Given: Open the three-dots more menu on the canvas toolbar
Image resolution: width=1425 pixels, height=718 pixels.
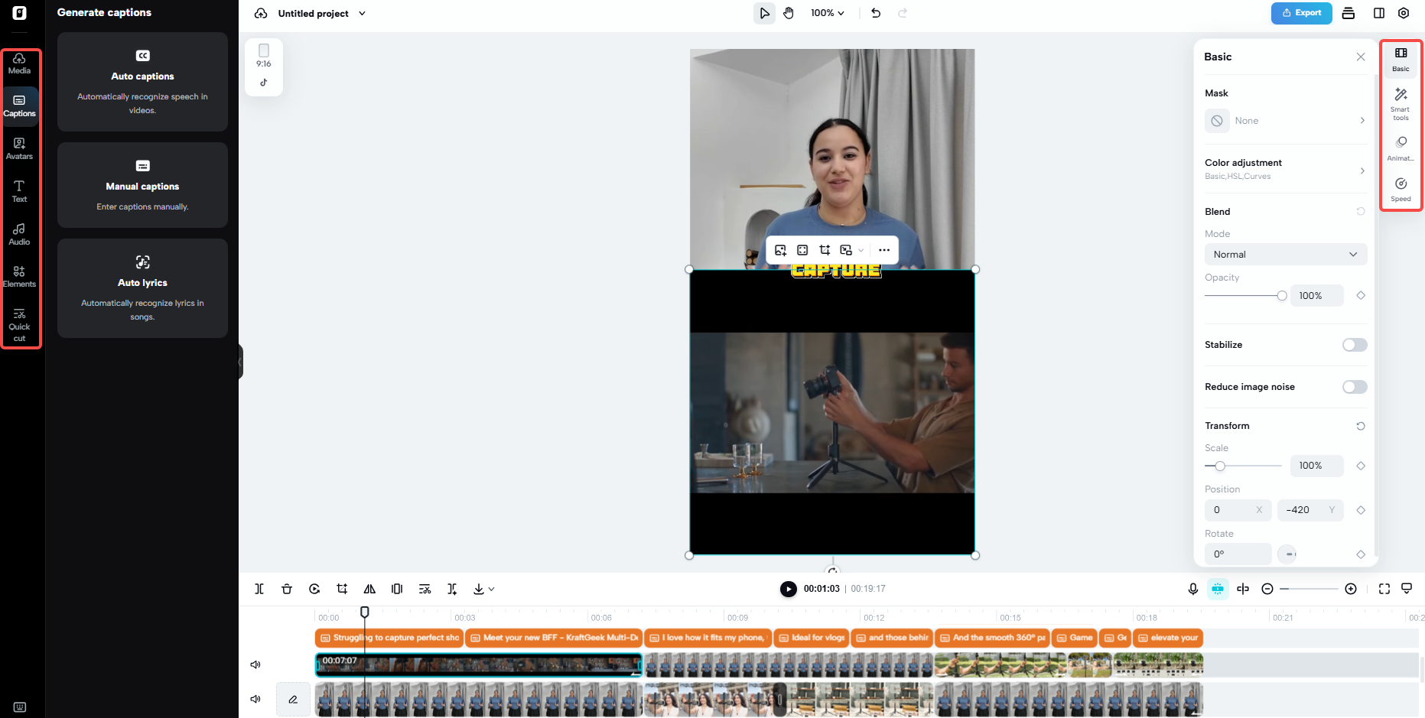Looking at the screenshot, I should (884, 250).
